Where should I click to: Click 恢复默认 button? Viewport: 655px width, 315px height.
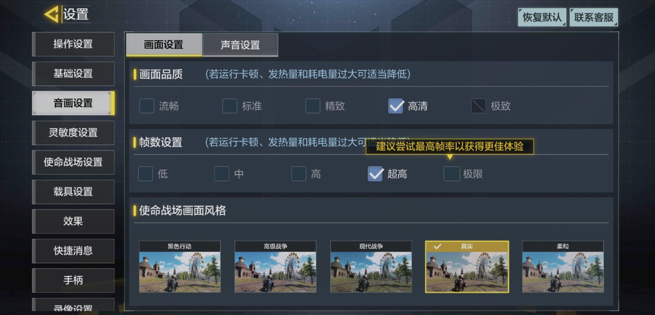coord(542,17)
